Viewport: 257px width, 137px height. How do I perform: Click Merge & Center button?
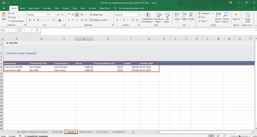point(99,20)
